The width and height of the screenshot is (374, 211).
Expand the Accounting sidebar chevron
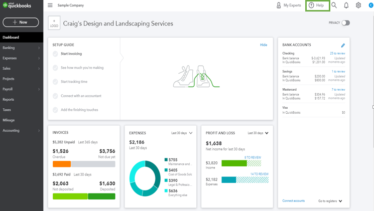tap(39, 130)
